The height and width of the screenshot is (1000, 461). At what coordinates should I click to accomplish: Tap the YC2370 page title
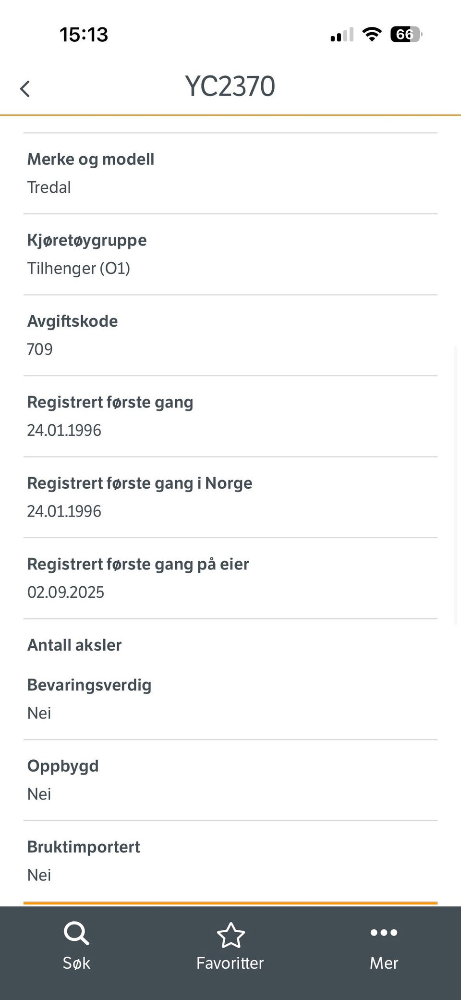click(x=230, y=86)
